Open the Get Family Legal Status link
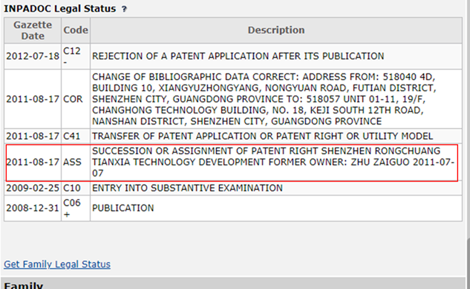The width and height of the screenshot is (470, 289). [57, 264]
